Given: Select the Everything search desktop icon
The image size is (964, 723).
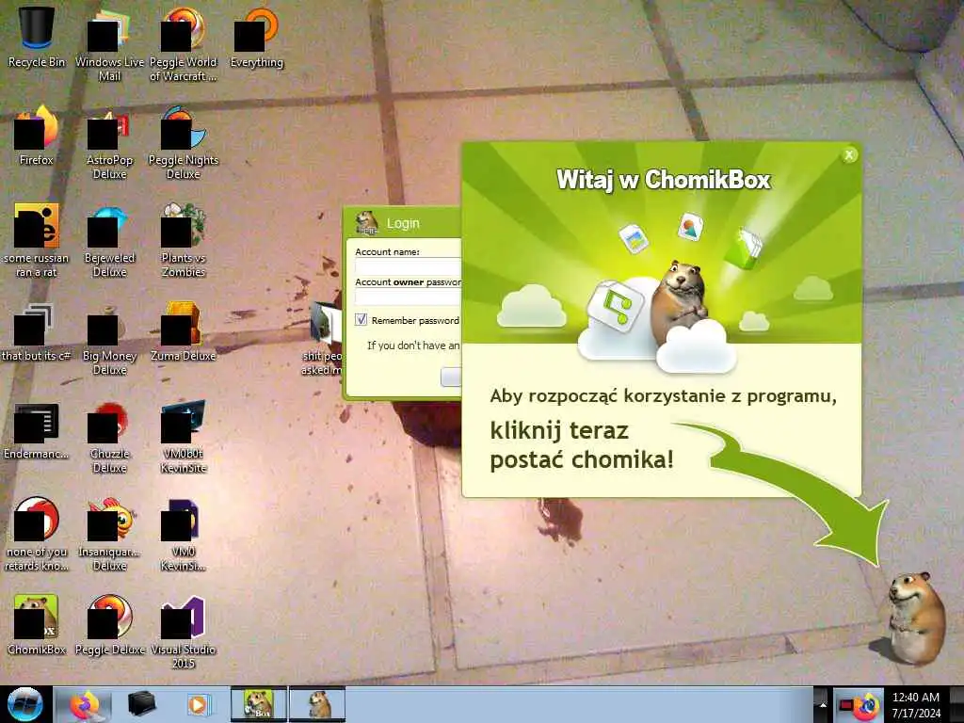Looking at the screenshot, I should click(x=256, y=37).
